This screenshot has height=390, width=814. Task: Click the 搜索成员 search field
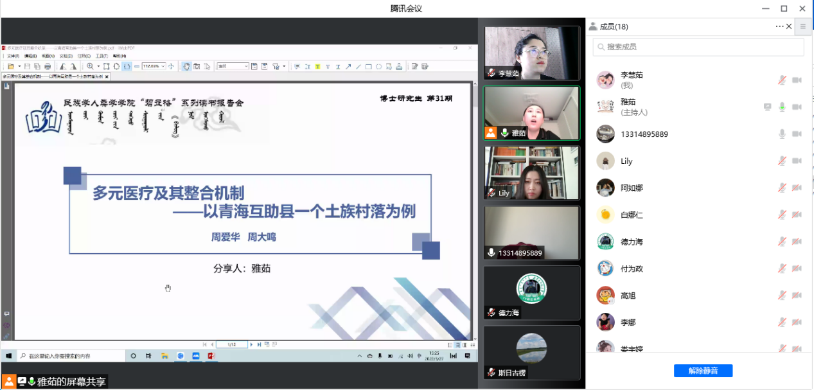point(698,47)
